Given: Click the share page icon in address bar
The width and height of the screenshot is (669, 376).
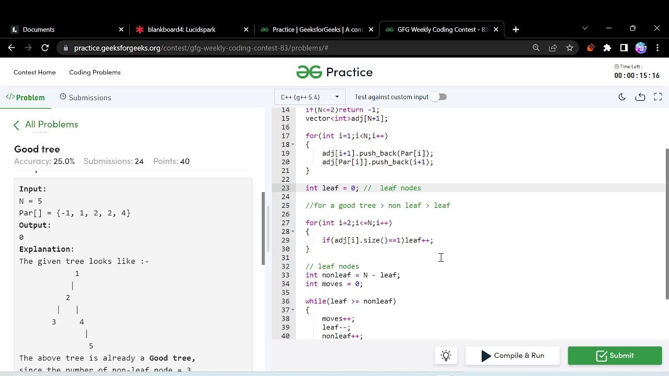Looking at the screenshot, I should click(552, 48).
